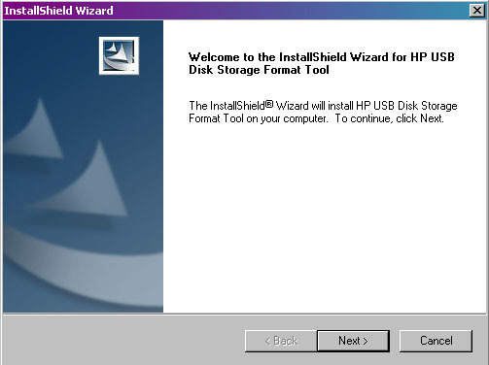489x365 pixels.
Task: Click the grayed-out < Back button
Action: pos(281,341)
